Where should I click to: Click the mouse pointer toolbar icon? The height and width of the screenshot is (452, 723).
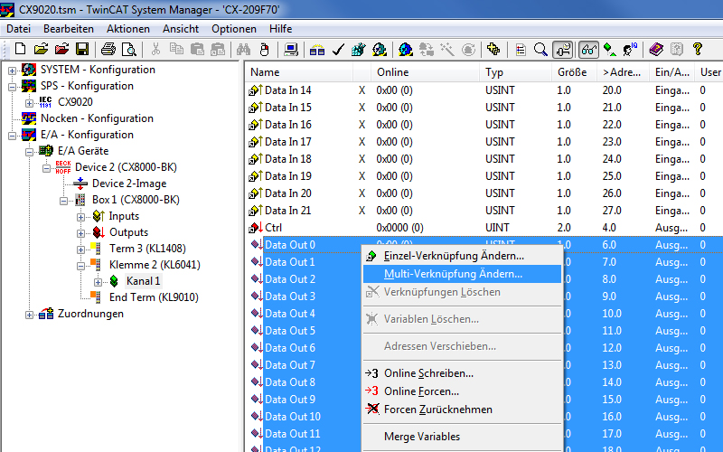pyautogui.click(x=264, y=49)
